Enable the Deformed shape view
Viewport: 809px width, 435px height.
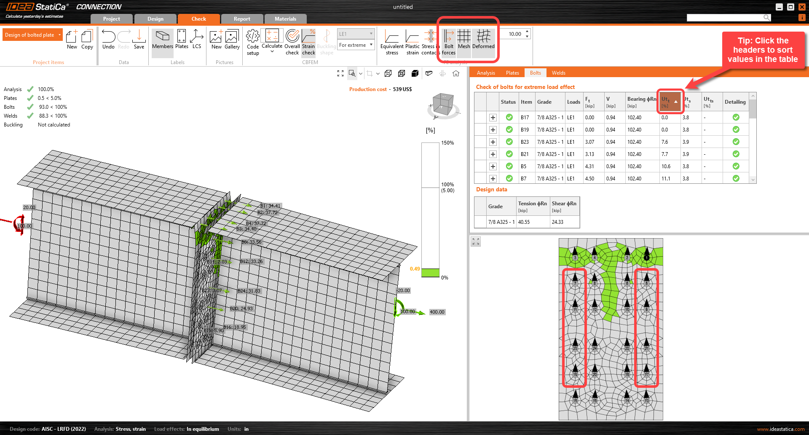click(483, 41)
